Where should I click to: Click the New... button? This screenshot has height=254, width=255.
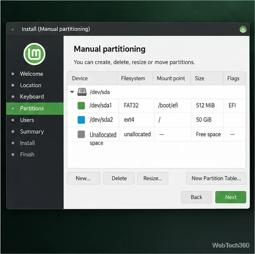click(83, 178)
